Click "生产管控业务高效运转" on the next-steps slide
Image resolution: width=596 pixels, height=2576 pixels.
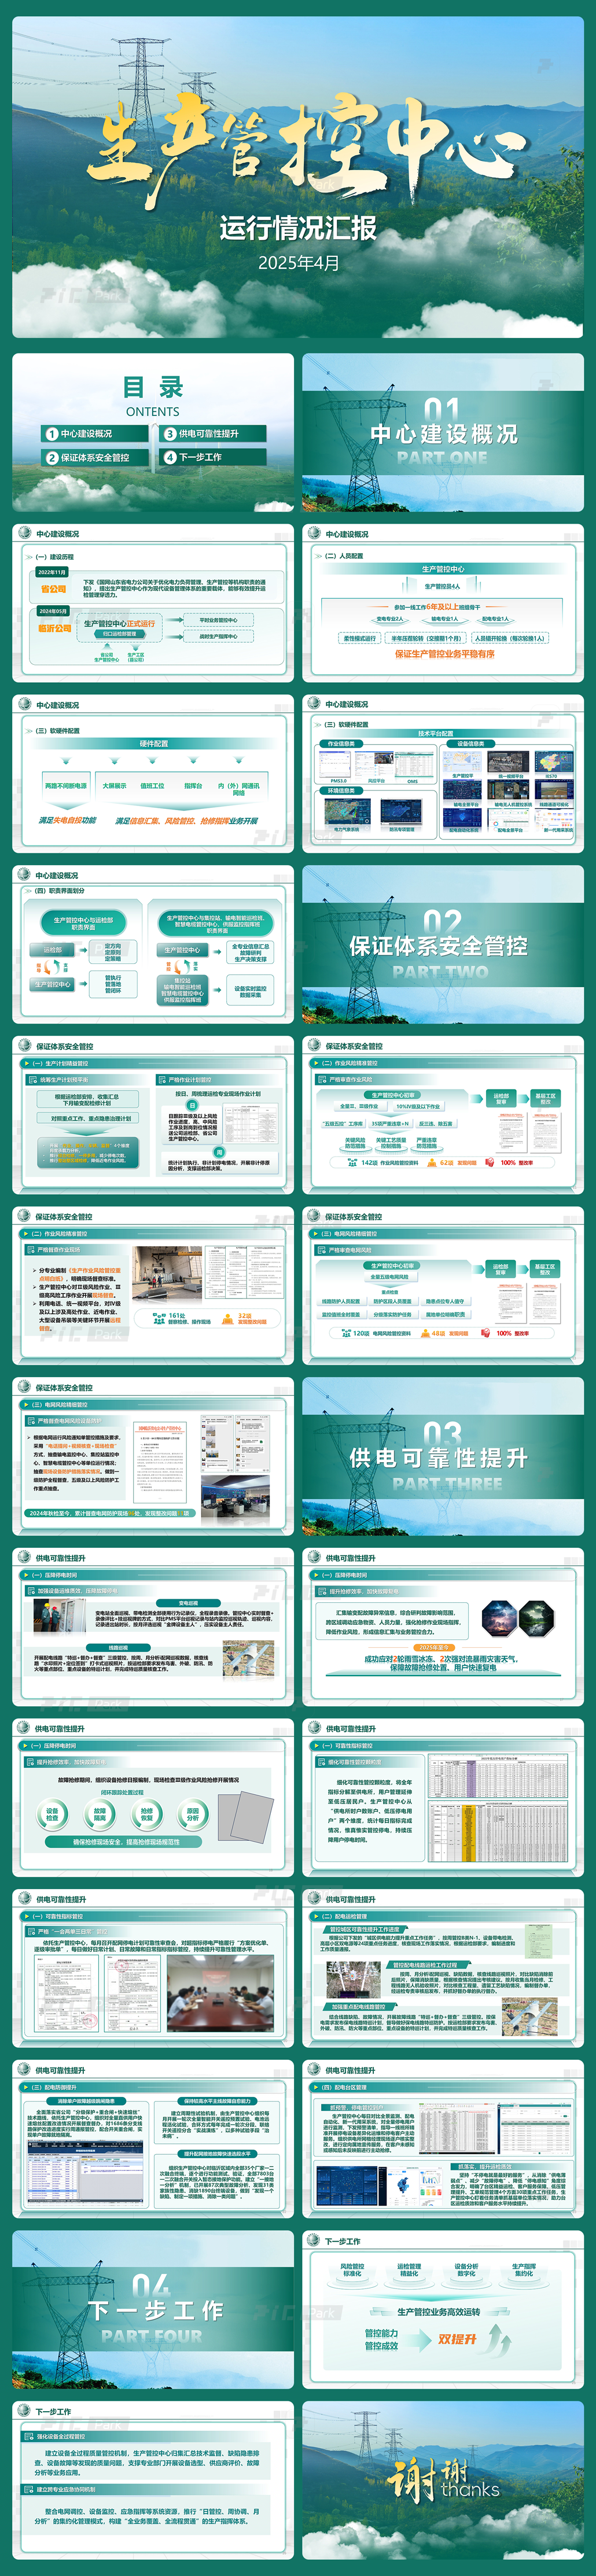click(x=439, y=2312)
